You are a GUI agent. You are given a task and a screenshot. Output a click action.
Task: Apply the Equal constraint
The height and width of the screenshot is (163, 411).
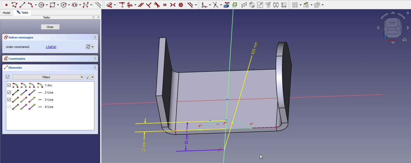(x=165, y=5)
